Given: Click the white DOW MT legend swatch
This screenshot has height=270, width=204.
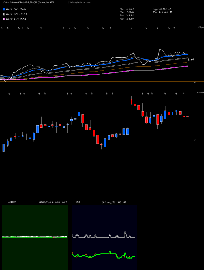Looking at the screenshot, I should click(x=4, y=14).
